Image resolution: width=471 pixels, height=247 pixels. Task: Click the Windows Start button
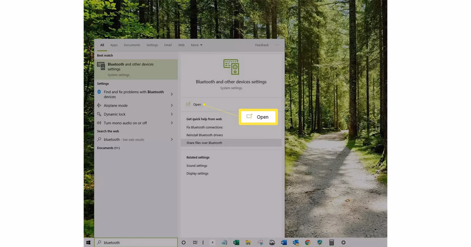point(89,243)
